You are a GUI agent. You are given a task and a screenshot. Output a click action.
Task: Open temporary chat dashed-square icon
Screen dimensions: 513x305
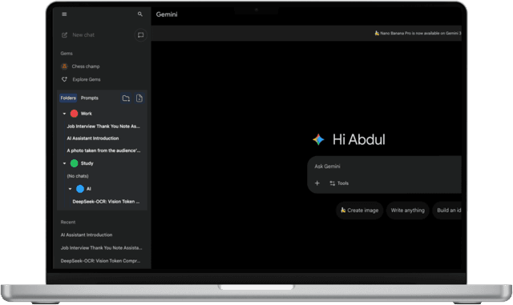(x=141, y=35)
